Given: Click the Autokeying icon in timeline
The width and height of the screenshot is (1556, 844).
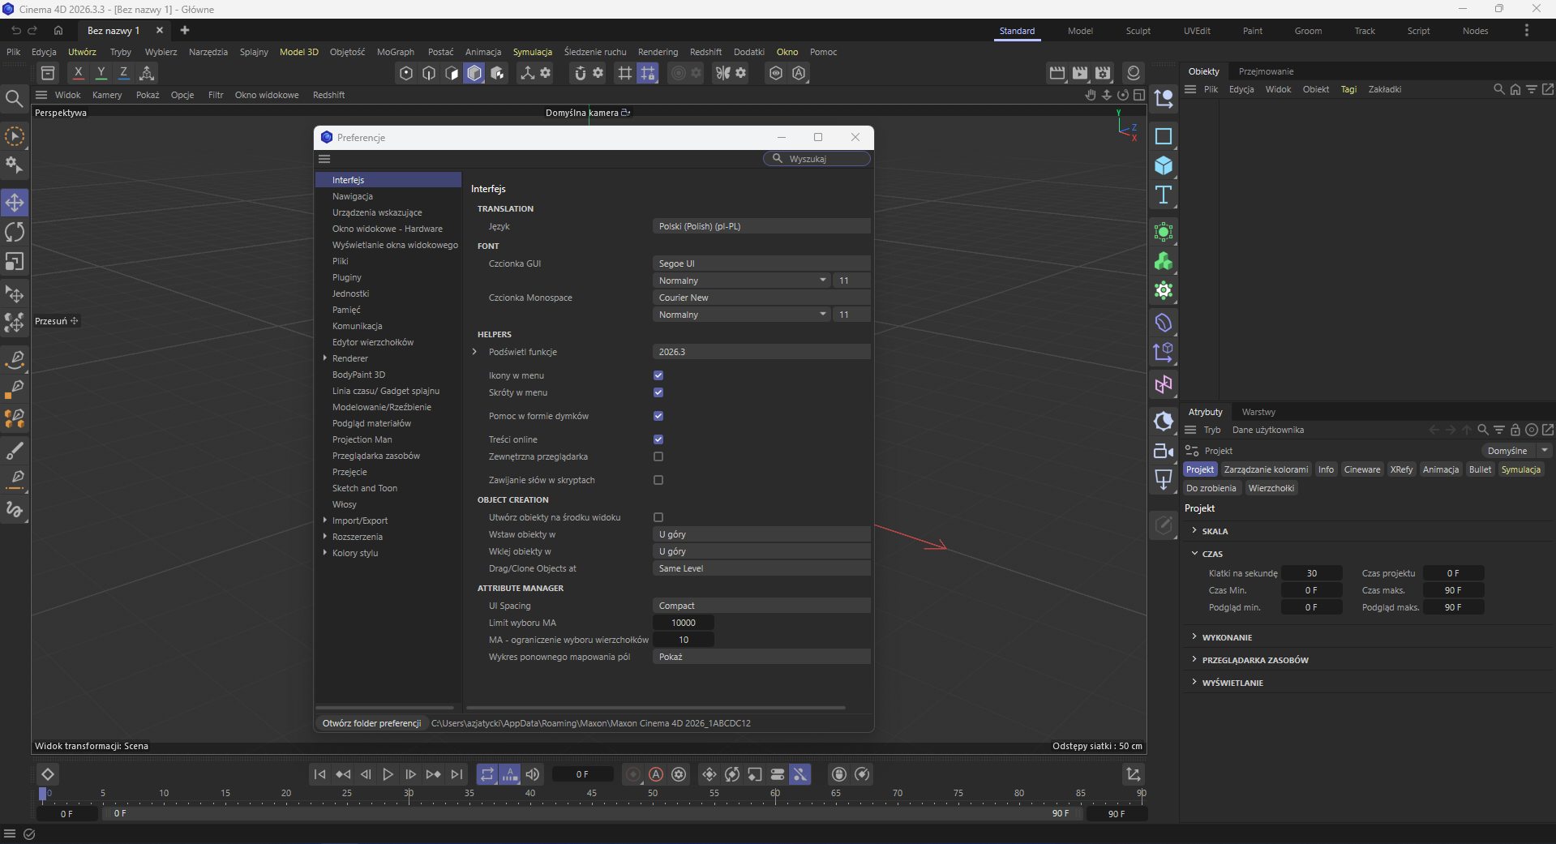Looking at the screenshot, I should click(656, 774).
